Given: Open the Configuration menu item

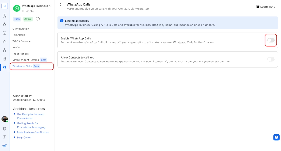Looking at the screenshot, I should pos(21,29).
